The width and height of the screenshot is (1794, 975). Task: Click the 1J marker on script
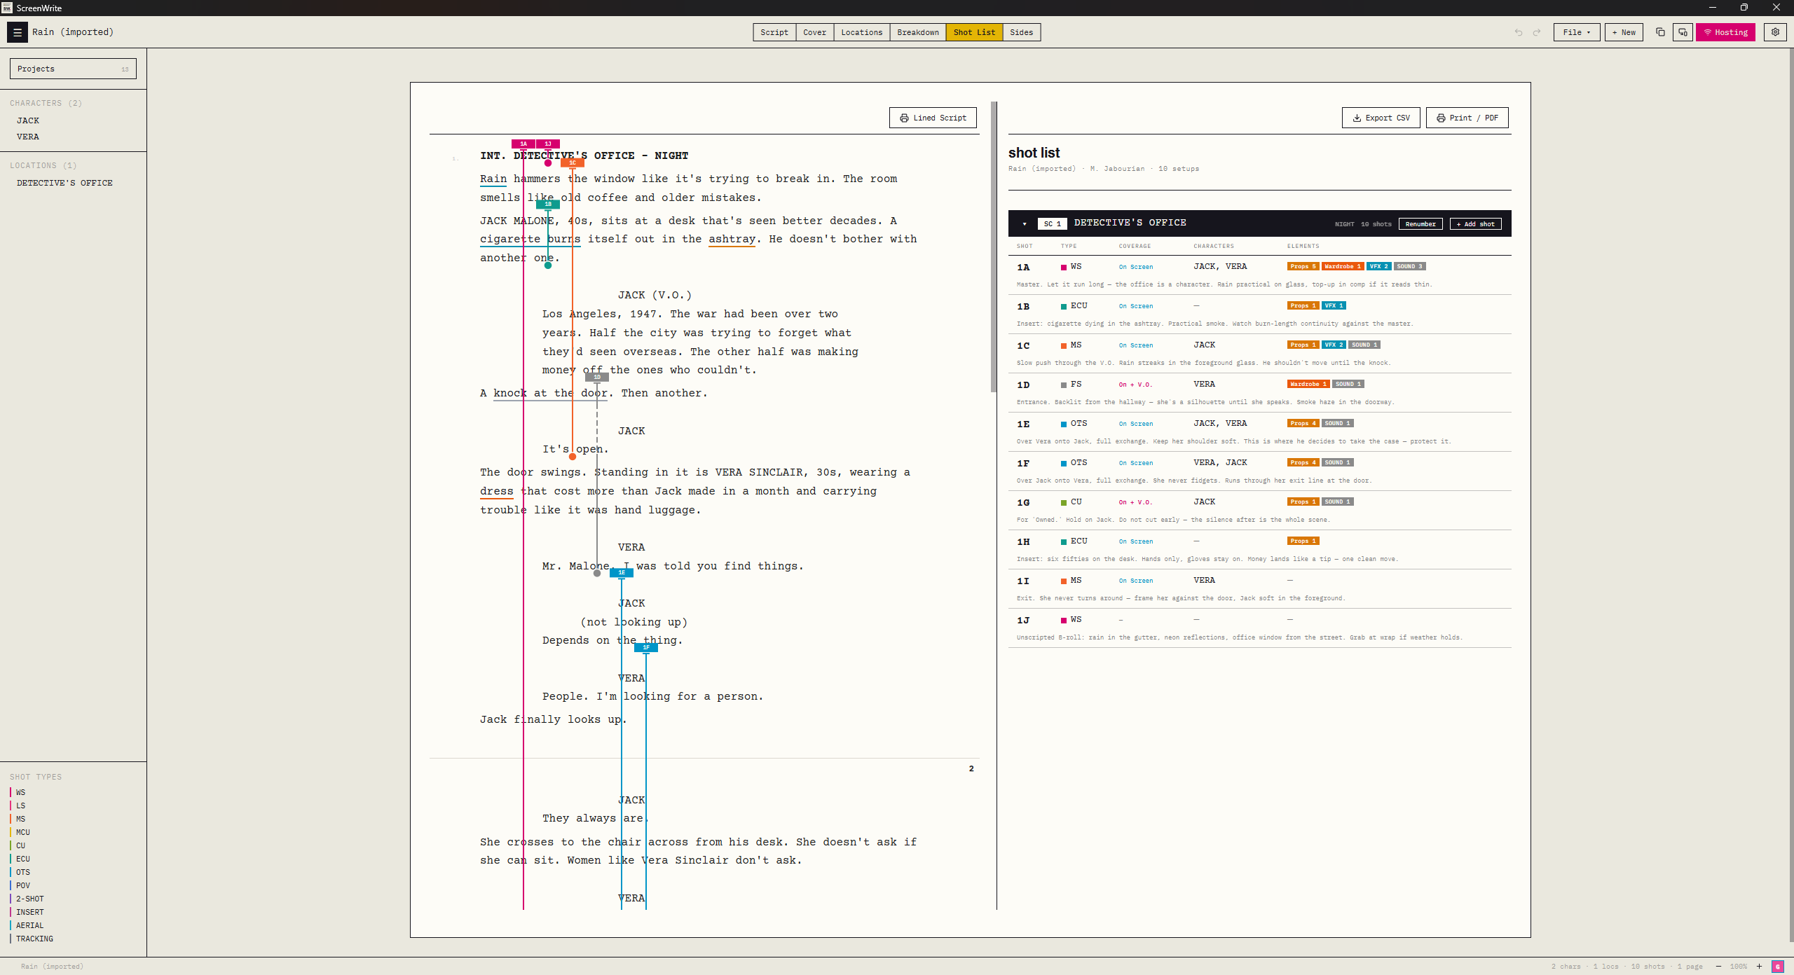pos(548,144)
